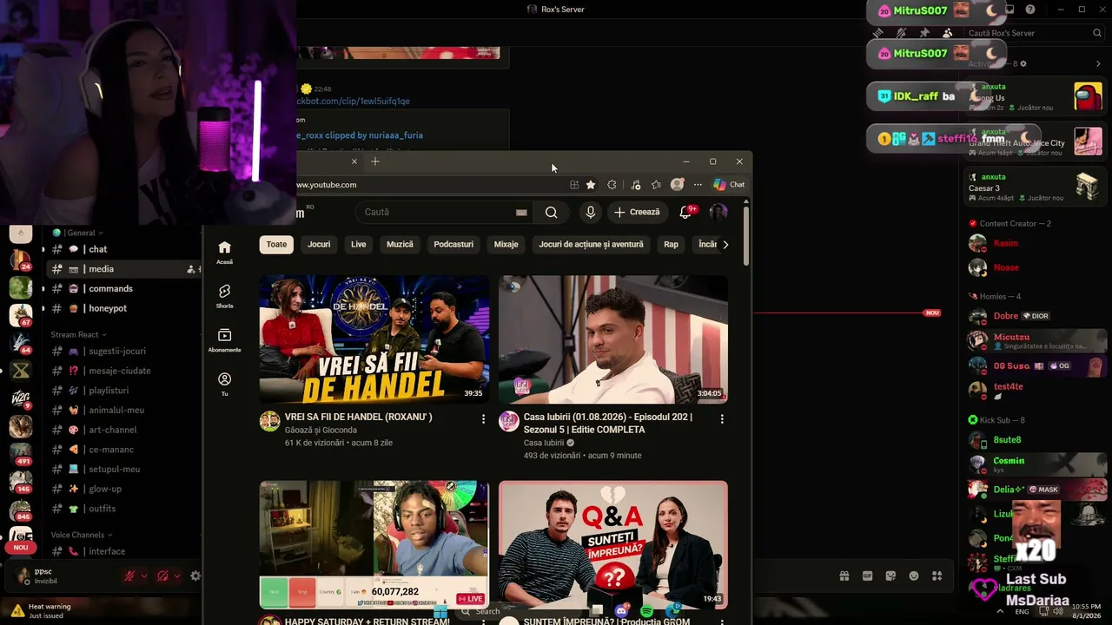Open the apps launcher in Discord chat bar
Image resolution: width=1112 pixels, height=625 pixels.
point(937,576)
